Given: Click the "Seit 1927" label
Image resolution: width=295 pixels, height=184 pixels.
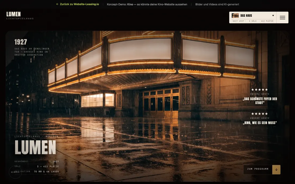Looking at the screenshot, I should point(238,21).
